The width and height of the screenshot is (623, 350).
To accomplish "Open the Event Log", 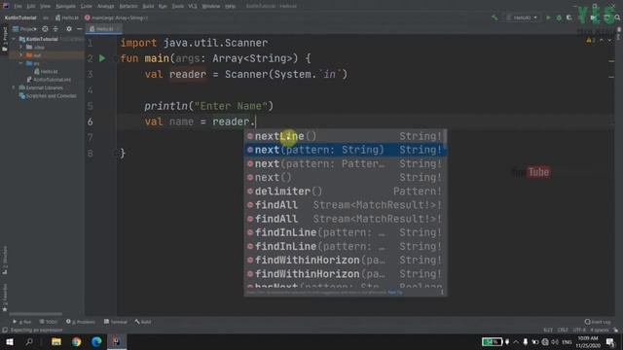I will pos(598,322).
